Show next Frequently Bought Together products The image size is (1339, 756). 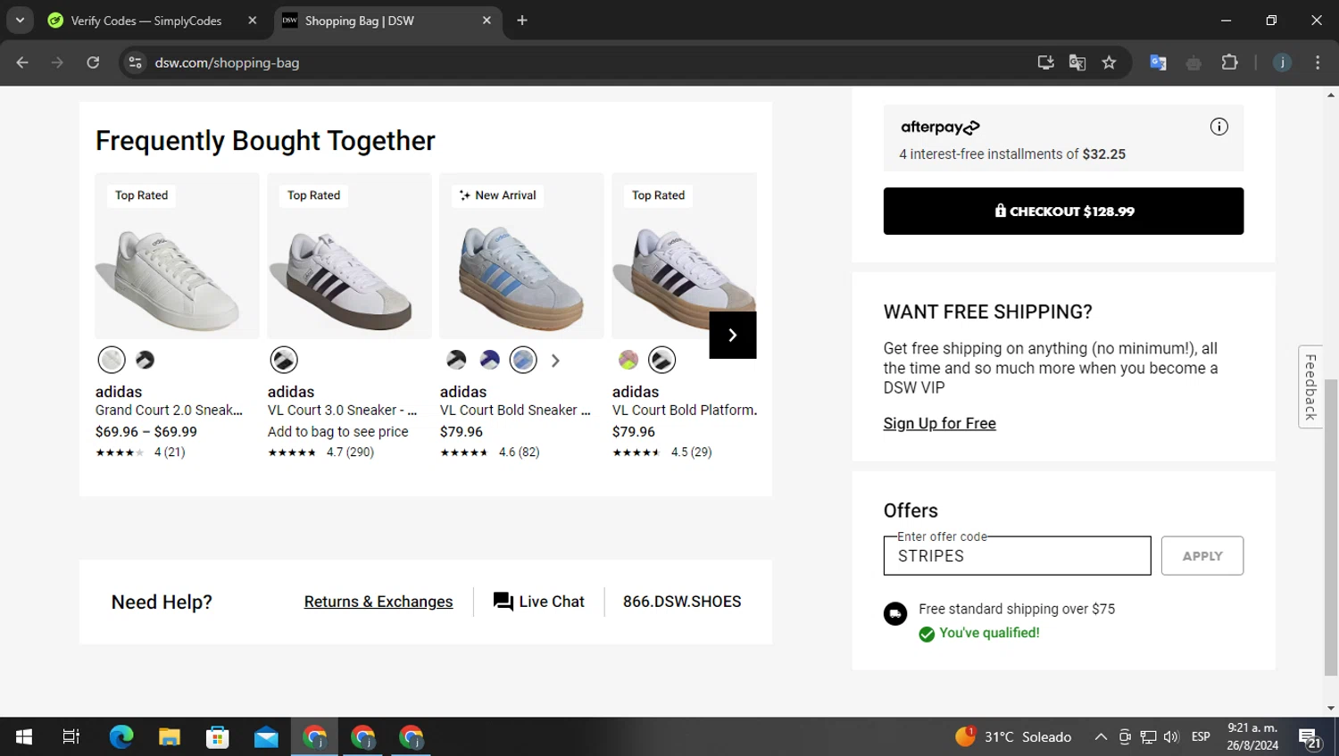click(732, 335)
